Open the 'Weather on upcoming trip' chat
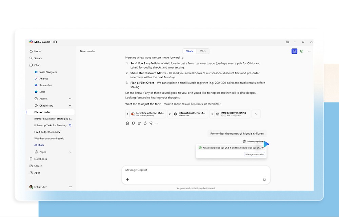 [49, 138]
